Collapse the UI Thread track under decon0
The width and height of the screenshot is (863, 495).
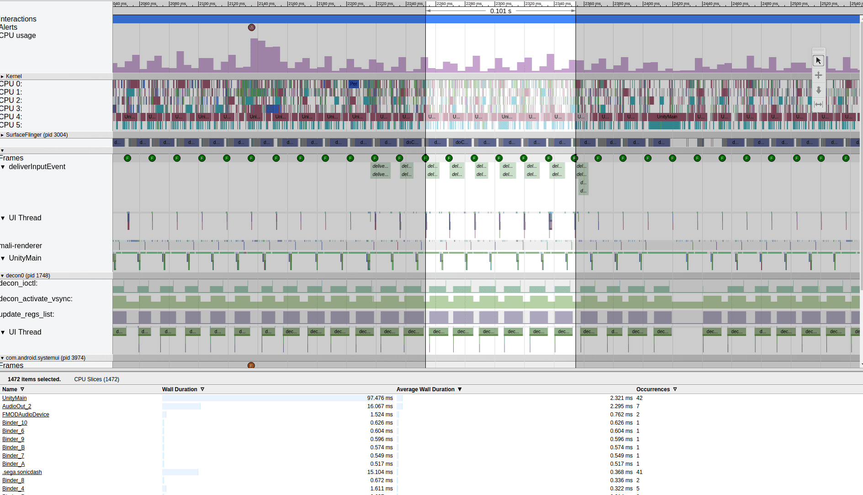click(3, 332)
